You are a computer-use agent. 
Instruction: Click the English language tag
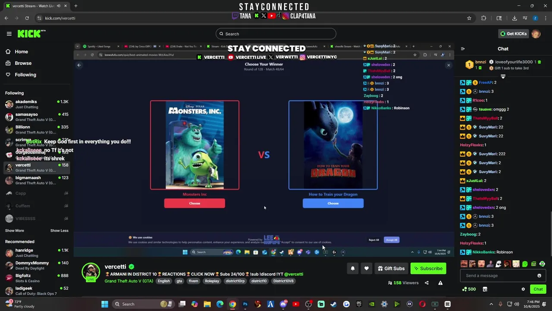[x=163, y=281]
